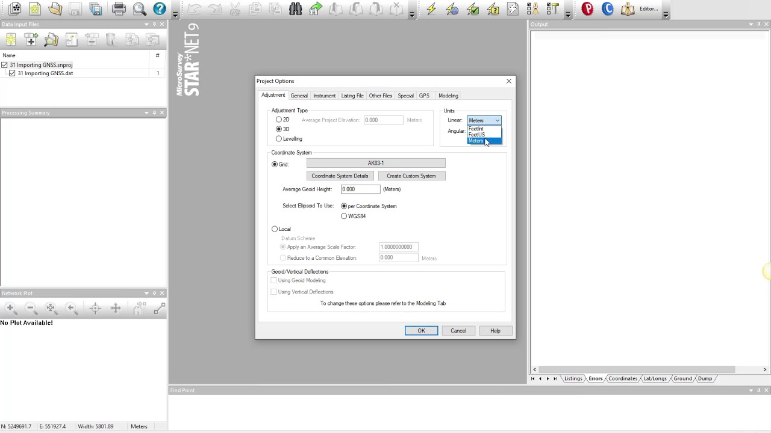The image size is (771, 433).
Task: Toggle 31 Importing GNSS.dat checkbox
Action: click(12, 73)
